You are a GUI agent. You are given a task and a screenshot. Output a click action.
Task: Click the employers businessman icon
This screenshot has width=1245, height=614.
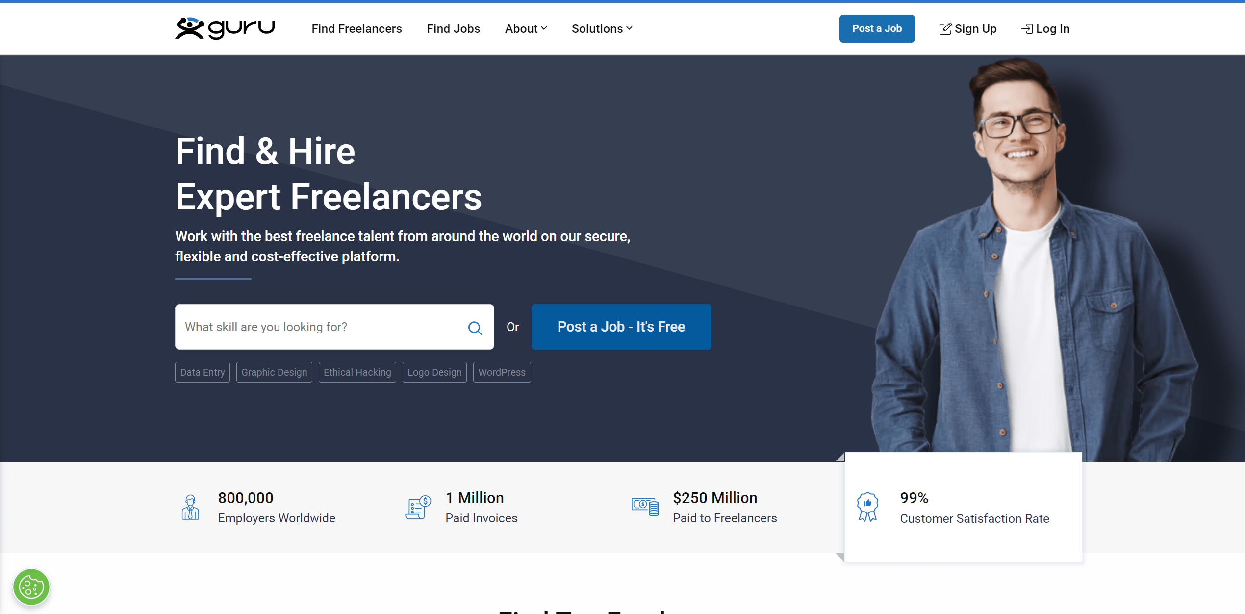click(190, 508)
